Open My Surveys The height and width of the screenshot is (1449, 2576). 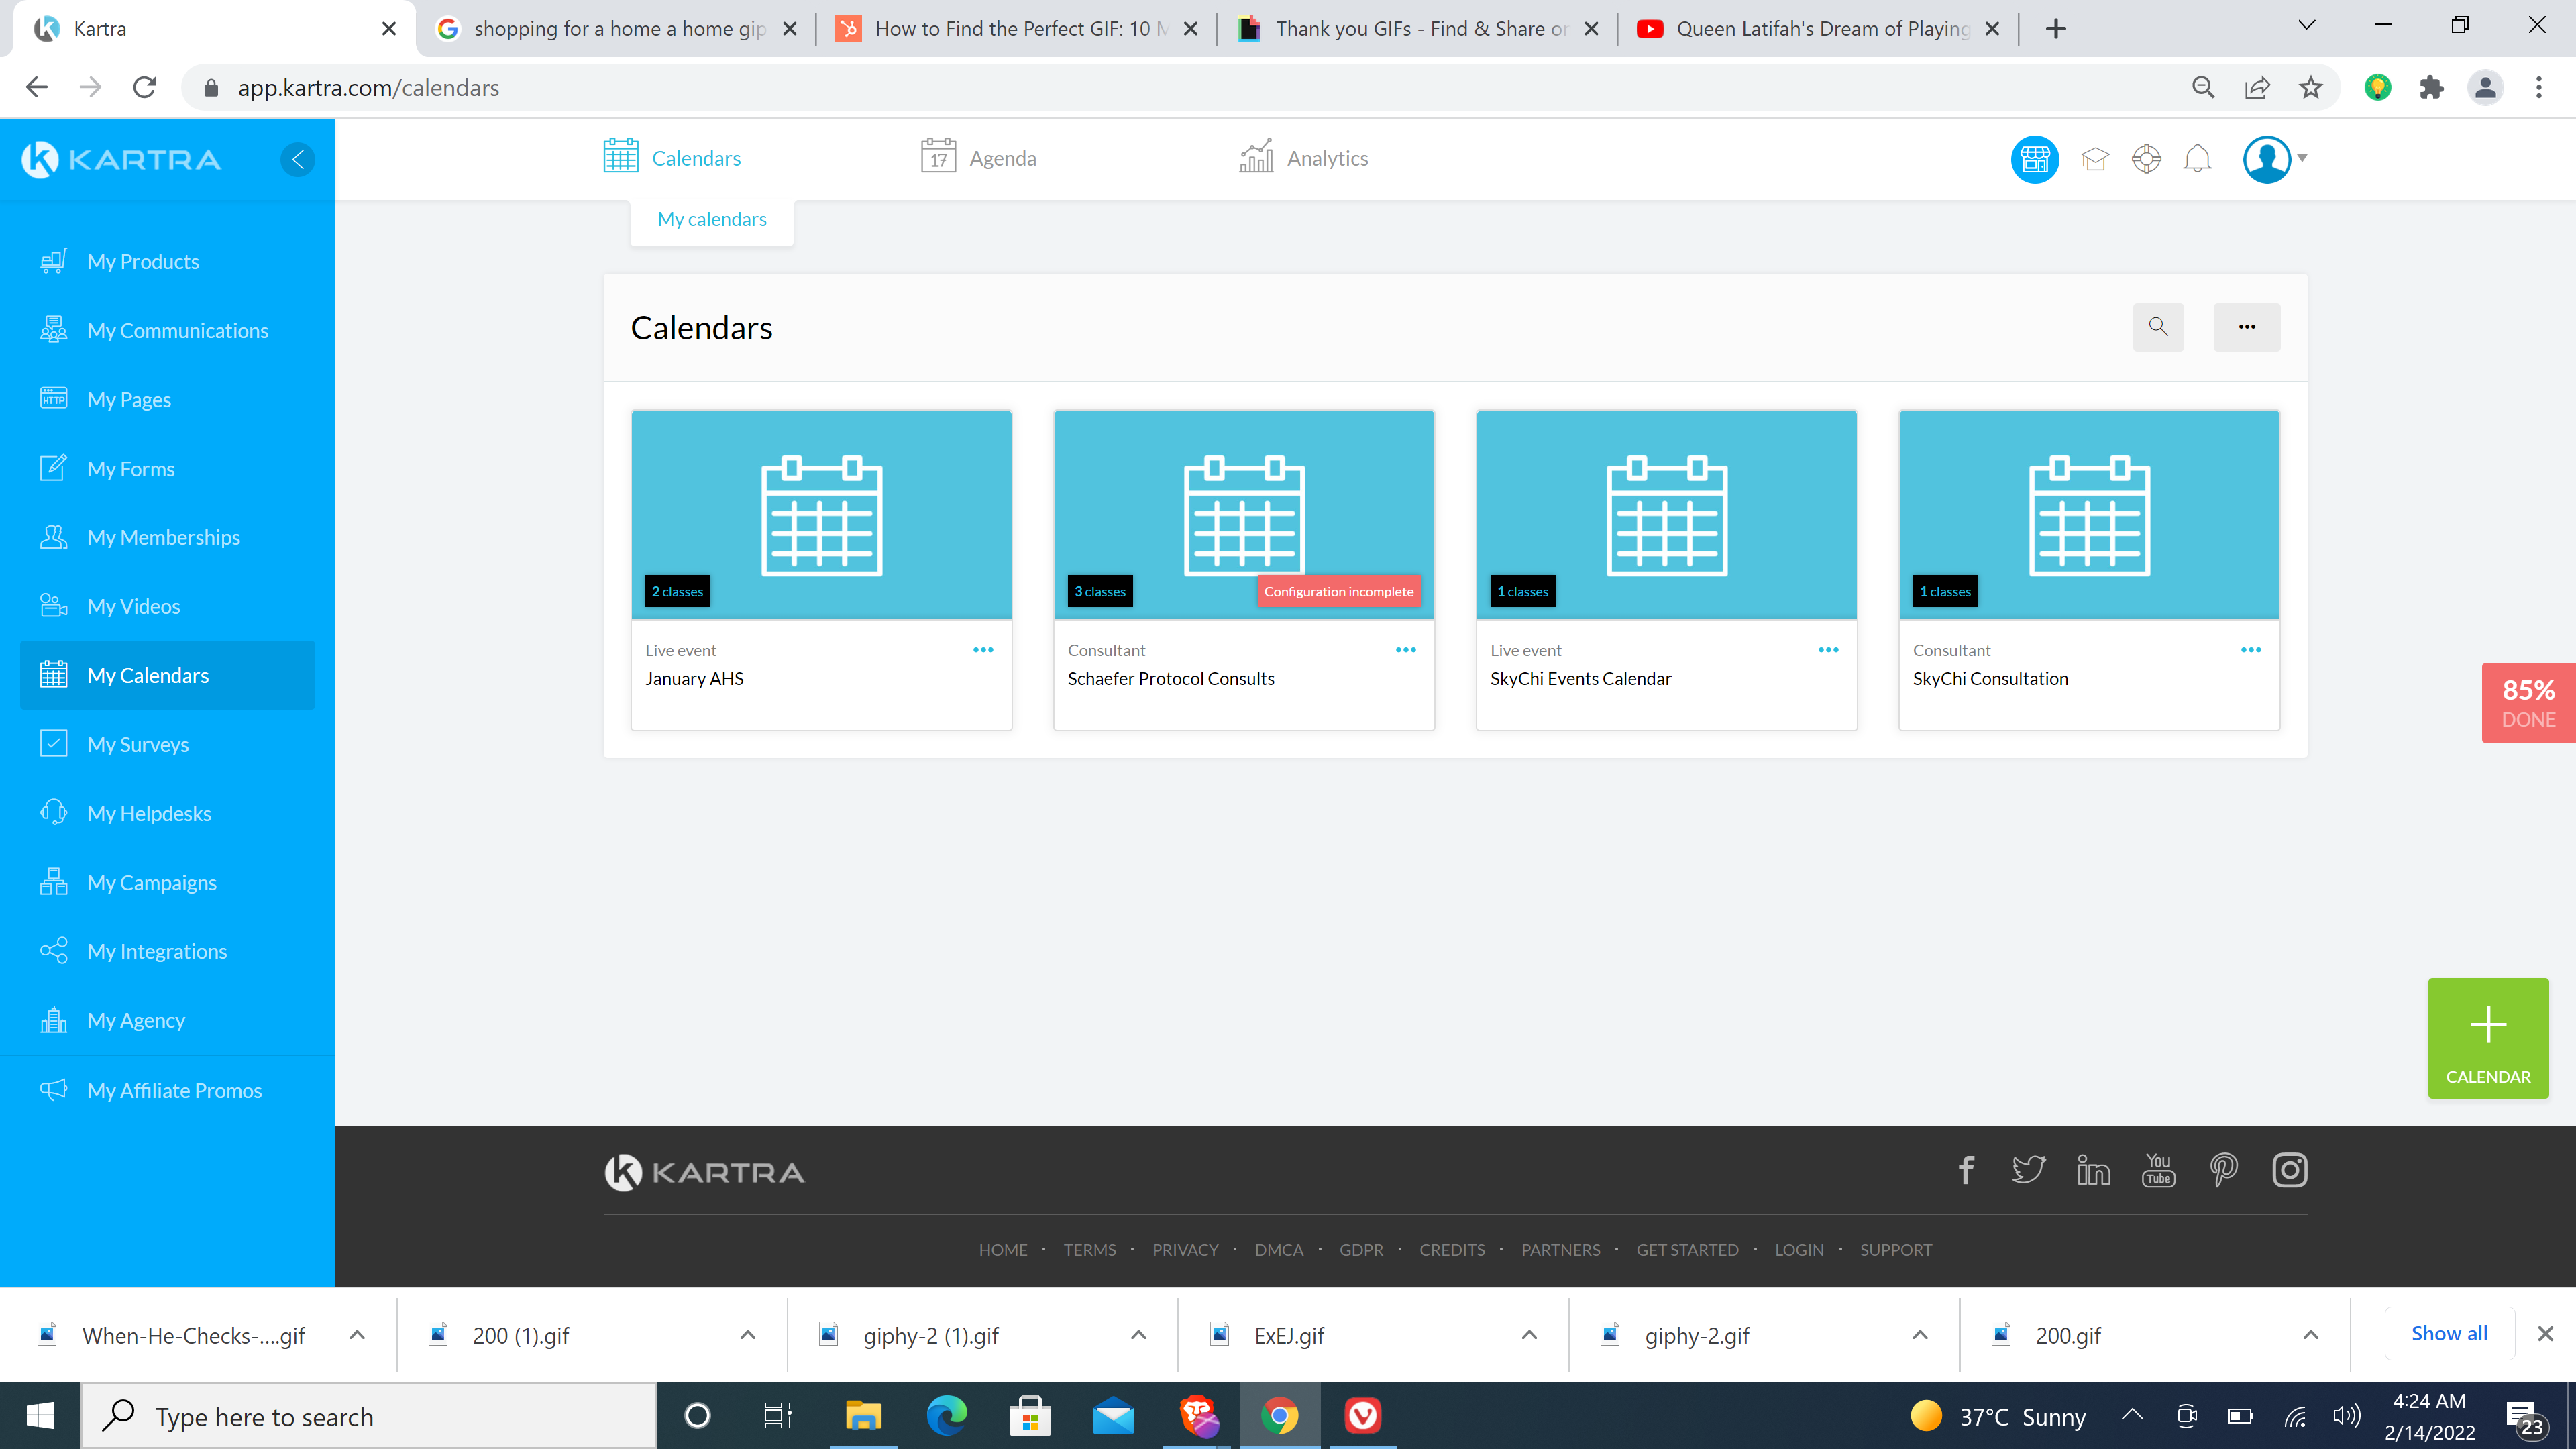tap(138, 744)
